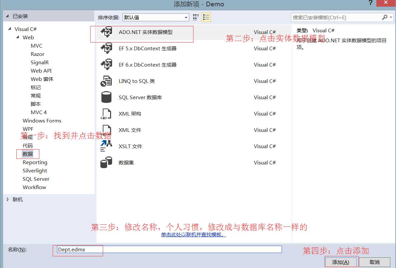
Task: Collapse the Web tree node
Action: tap(18, 37)
